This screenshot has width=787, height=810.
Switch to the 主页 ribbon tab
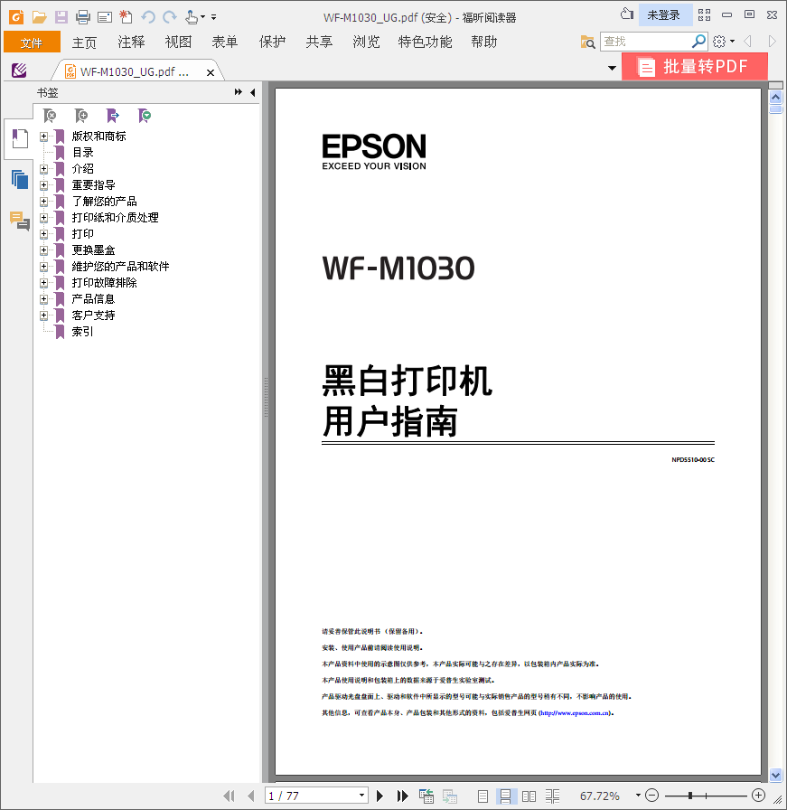click(84, 42)
